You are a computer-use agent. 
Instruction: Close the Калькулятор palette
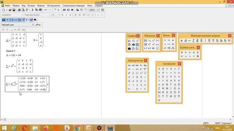(146, 60)
